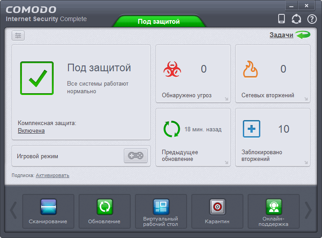The width and height of the screenshot is (322, 238).
Task: Click the green update circle arrows icon
Action: (x=172, y=129)
